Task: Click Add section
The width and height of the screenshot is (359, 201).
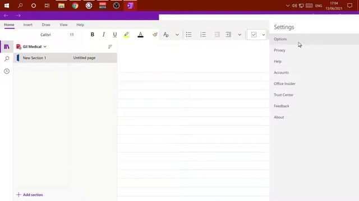Action: point(30,195)
